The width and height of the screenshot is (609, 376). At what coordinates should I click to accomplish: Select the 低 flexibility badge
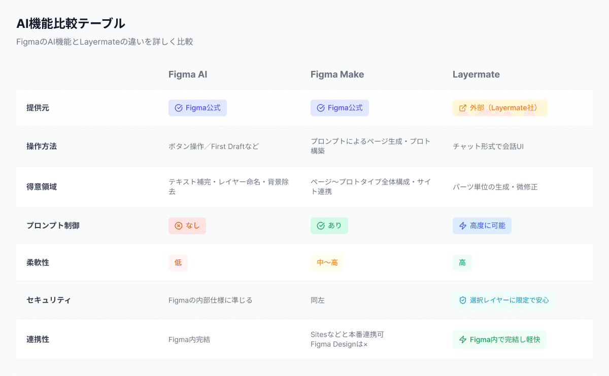coord(178,262)
